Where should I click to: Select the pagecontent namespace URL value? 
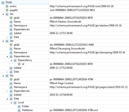(x=89, y=87)
